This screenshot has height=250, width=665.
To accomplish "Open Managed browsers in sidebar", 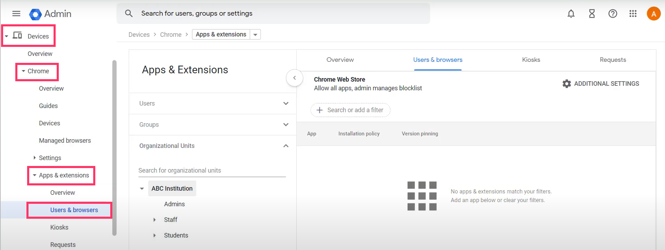I will click(x=65, y=141).
